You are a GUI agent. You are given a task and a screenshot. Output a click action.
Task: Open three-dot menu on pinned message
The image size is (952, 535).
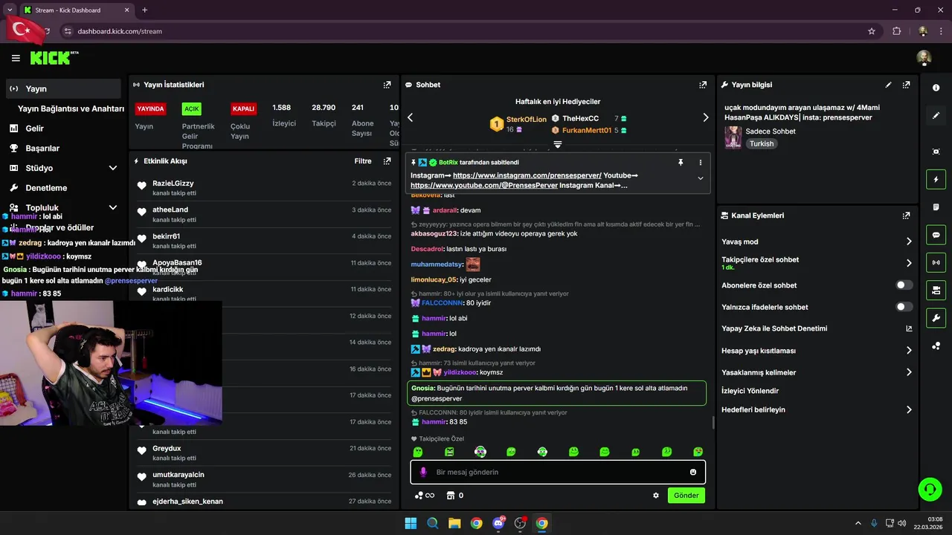click(700, 162)
